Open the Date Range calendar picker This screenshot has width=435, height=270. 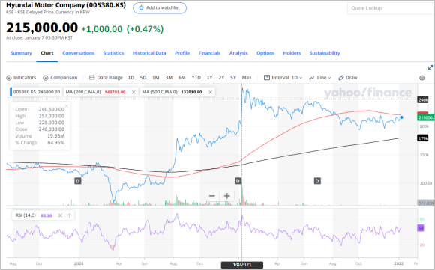pos(106,78)
